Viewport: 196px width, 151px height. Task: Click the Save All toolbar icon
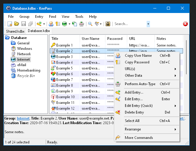30,24
